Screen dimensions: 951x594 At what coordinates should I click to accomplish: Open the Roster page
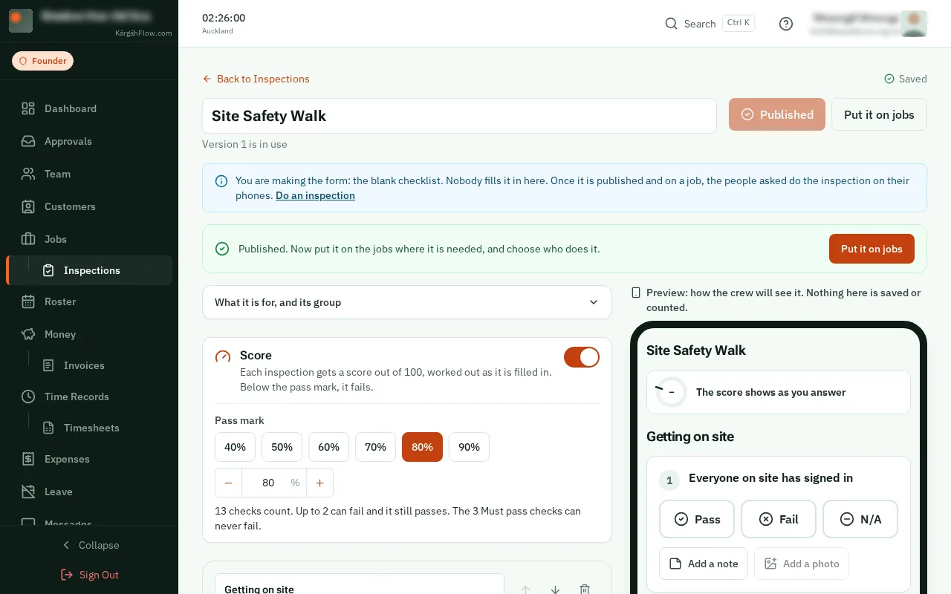pyautogui.click(x=89, y=301)
